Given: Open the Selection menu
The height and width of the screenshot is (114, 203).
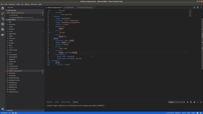Looking at the screenshot, I should click(12, 4).
